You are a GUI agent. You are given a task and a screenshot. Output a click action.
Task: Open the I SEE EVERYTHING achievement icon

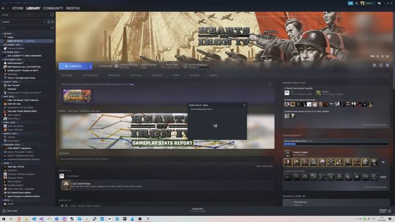point(66,185)
